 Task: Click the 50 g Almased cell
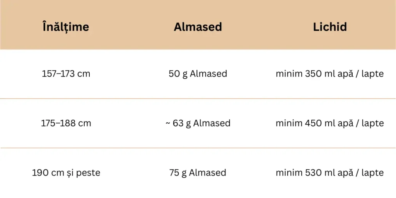tap(198, 74)
